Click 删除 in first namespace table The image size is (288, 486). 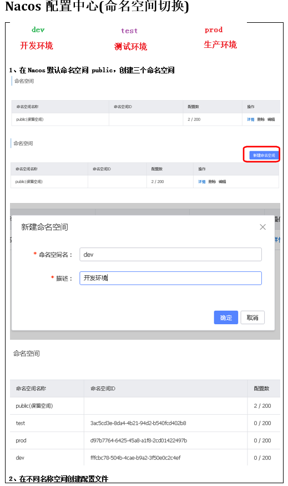[261, 120]
